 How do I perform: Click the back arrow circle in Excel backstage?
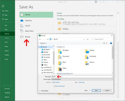coord(3,6)
